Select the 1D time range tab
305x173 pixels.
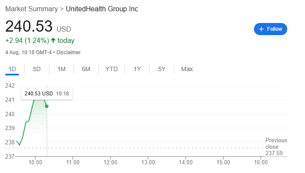click(x=12, y=69)
